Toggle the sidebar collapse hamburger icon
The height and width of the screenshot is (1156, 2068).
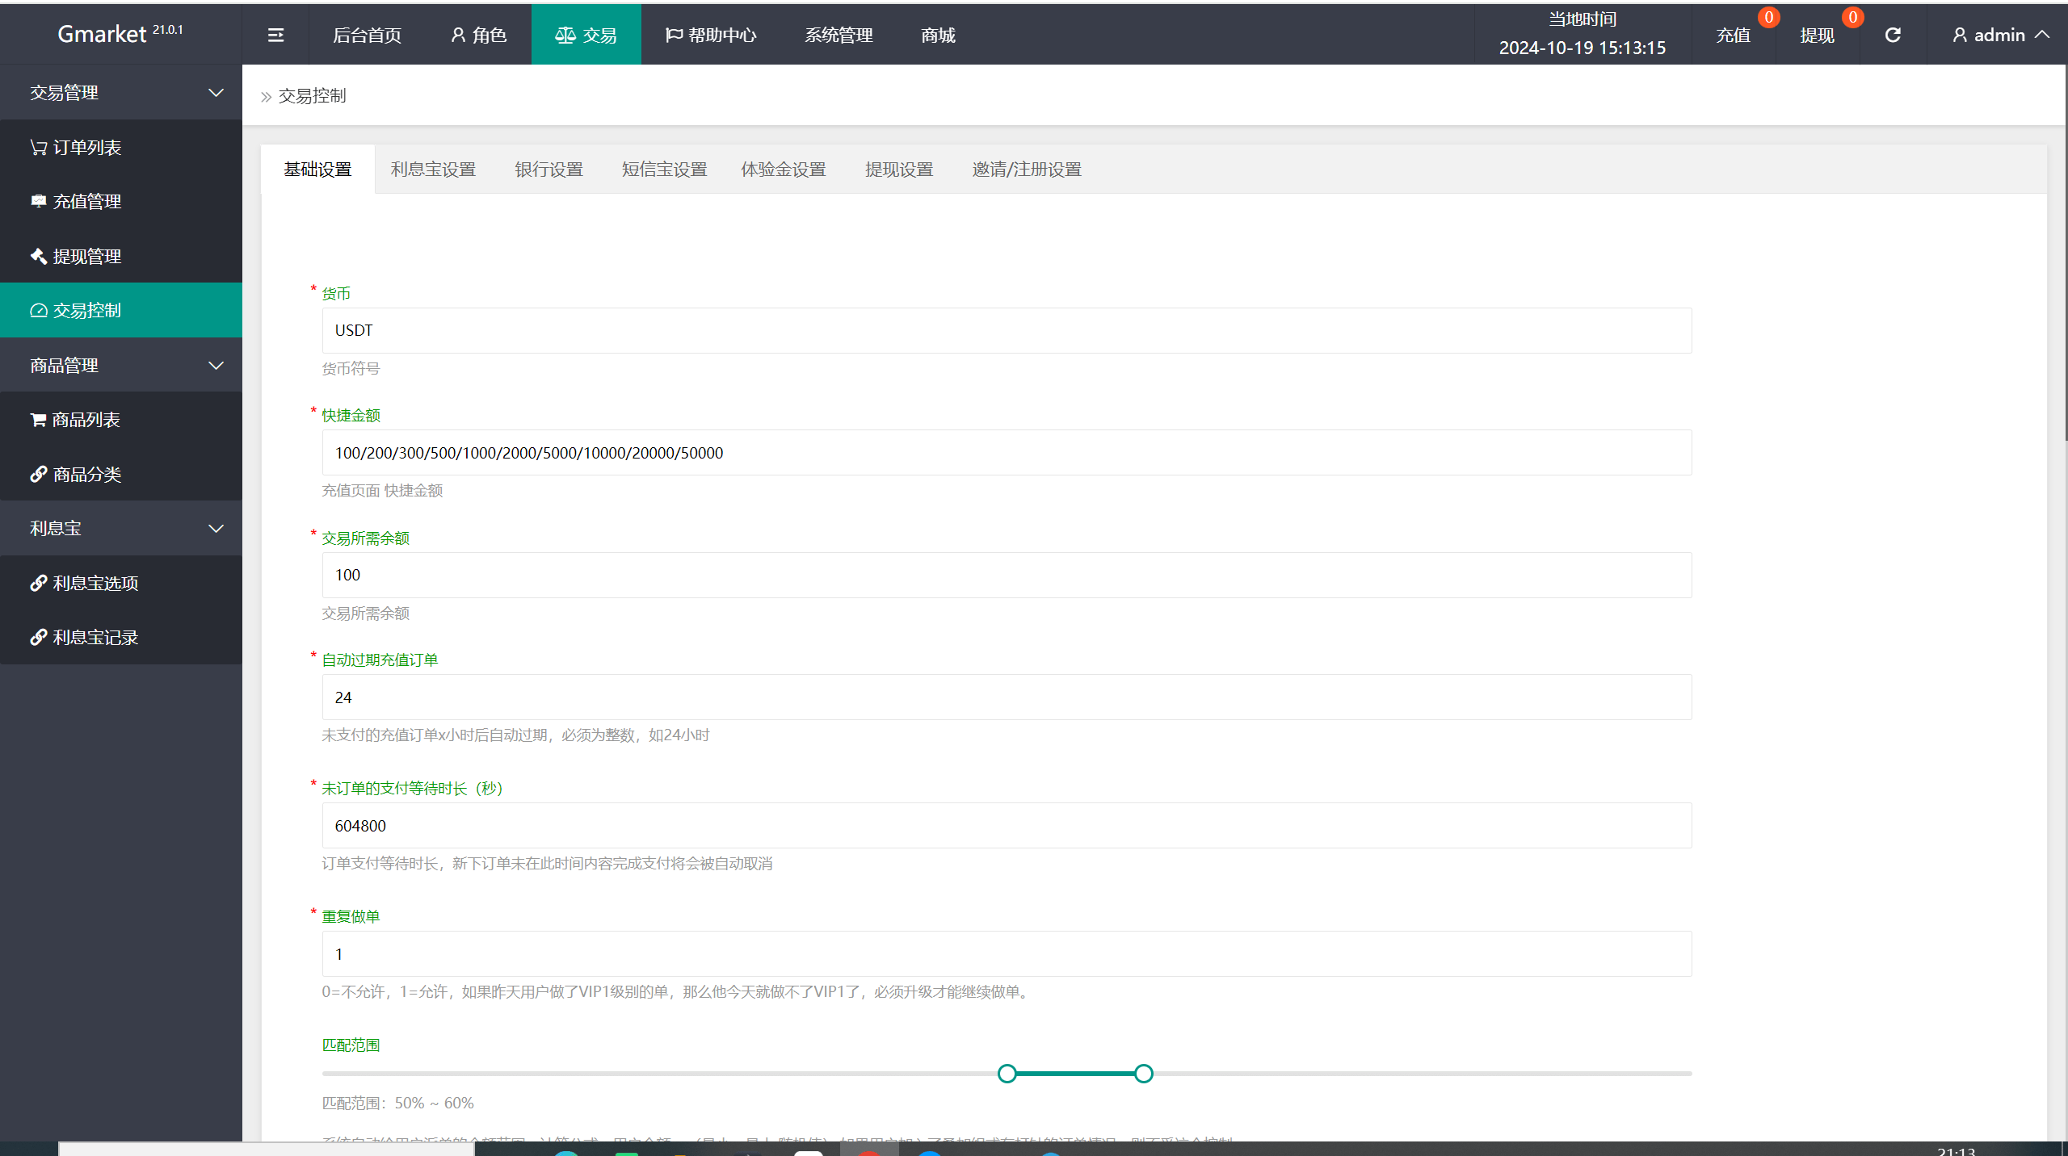pos(275,35)
